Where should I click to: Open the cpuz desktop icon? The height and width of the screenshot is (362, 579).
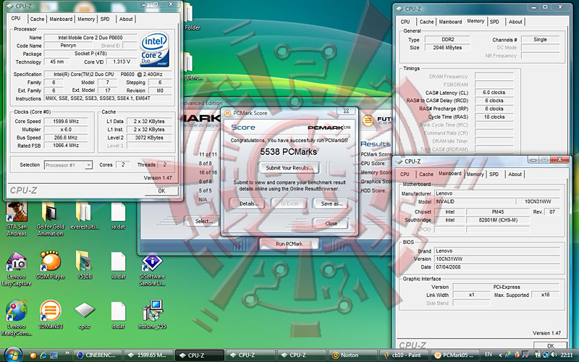[85, 315]
